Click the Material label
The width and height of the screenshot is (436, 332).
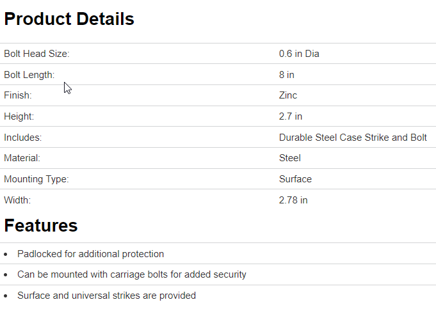coord(22,158)
